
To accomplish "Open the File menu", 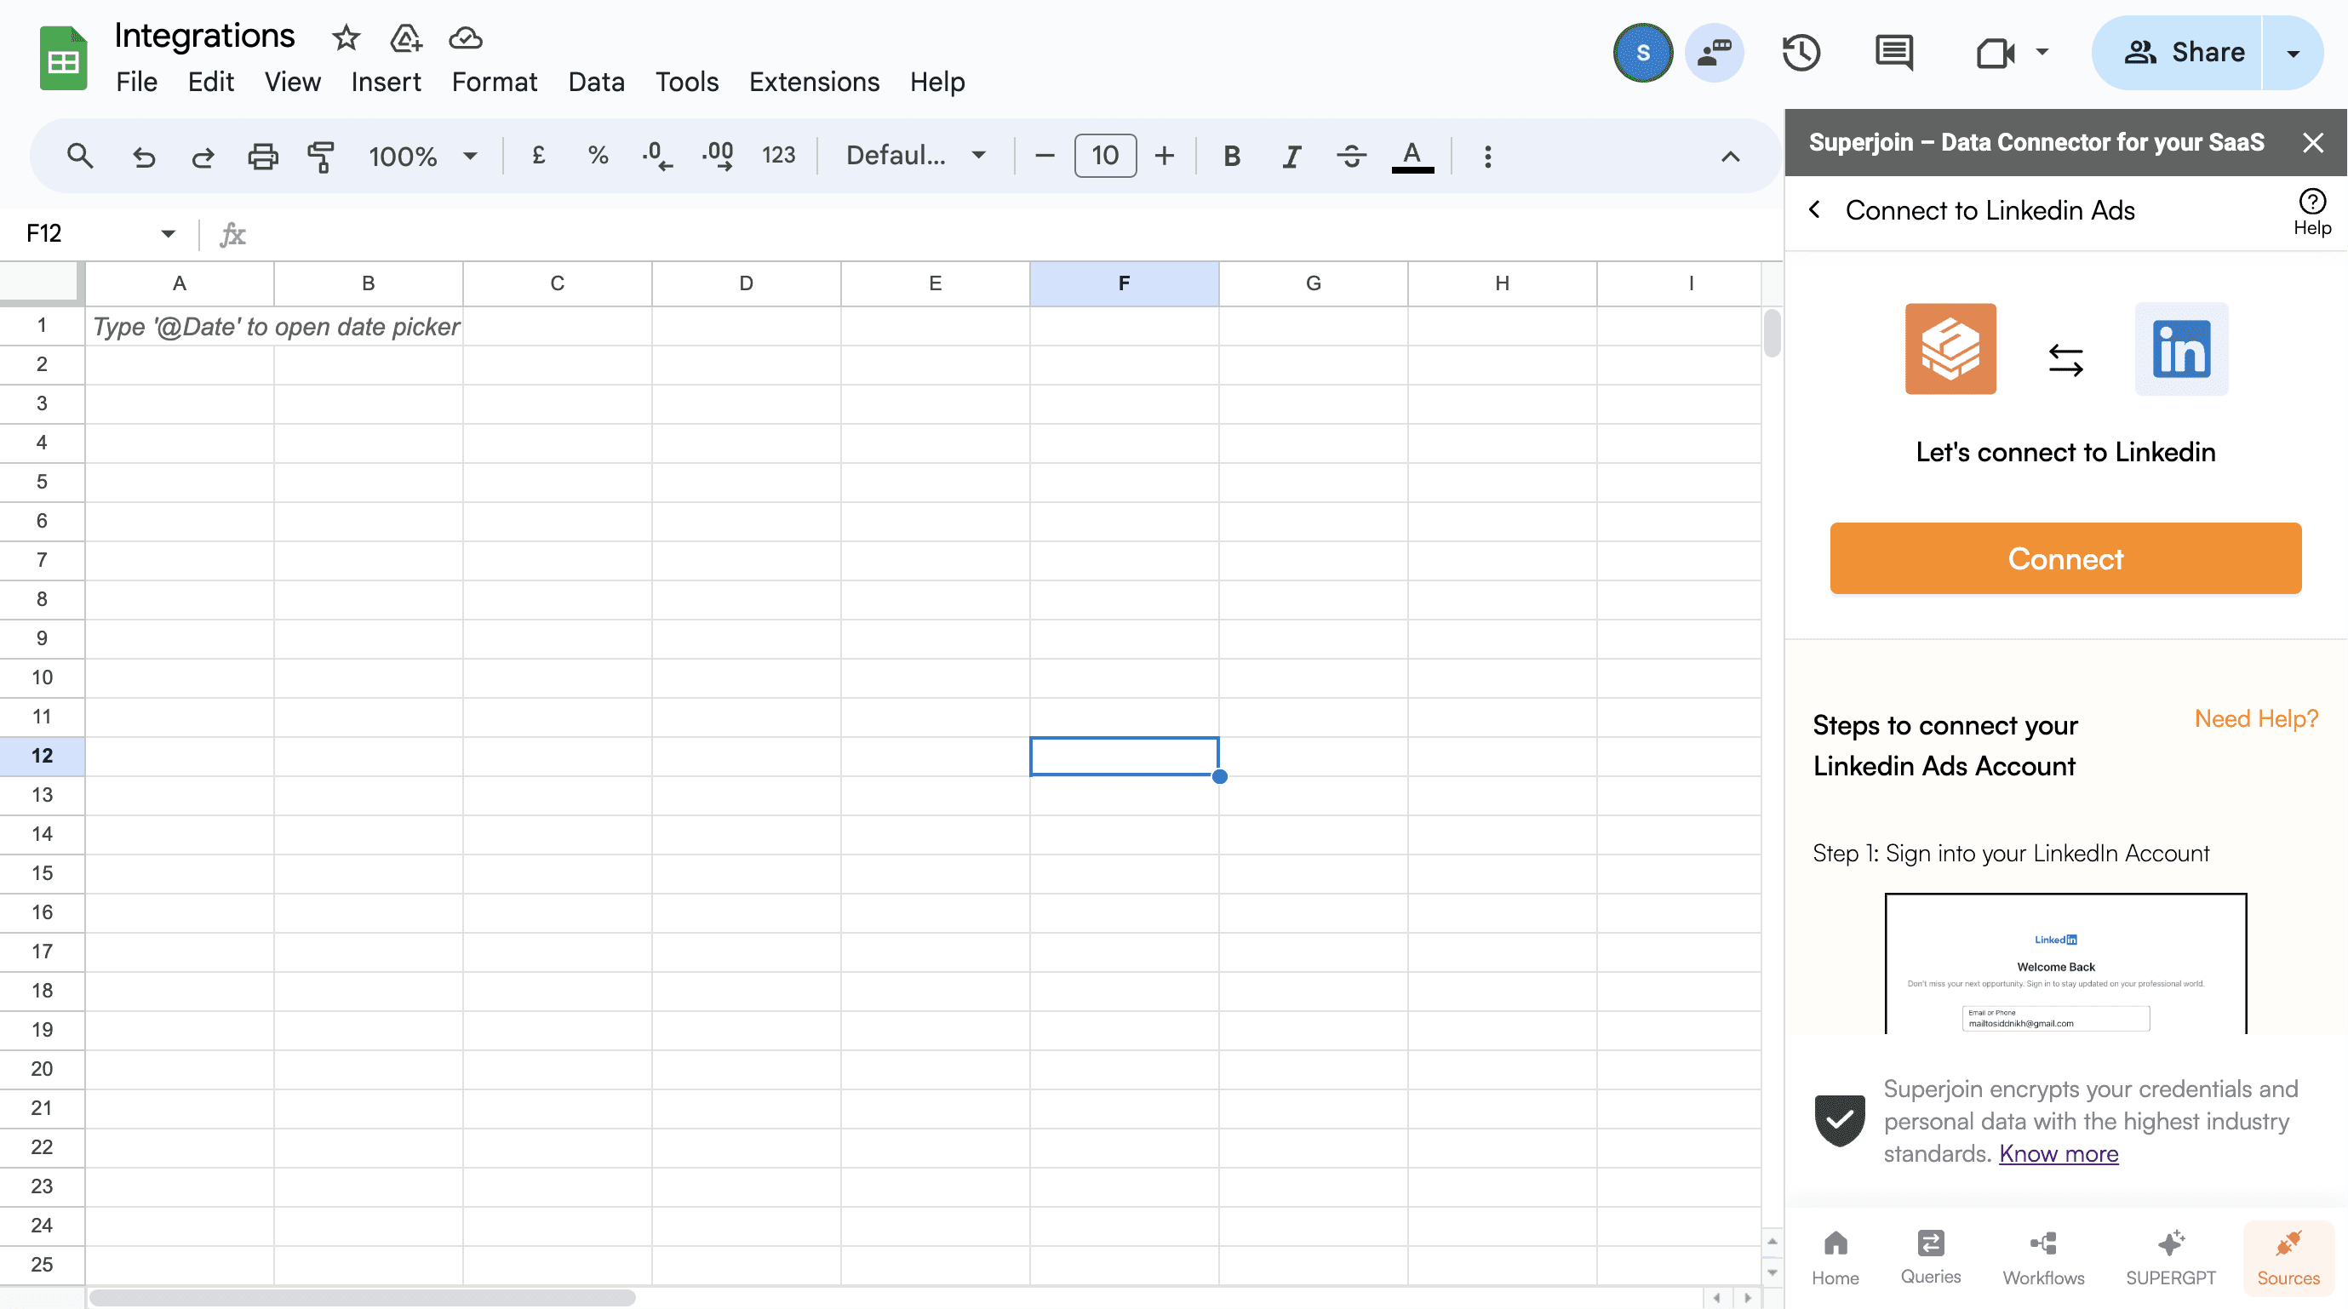I will (137, 82).
